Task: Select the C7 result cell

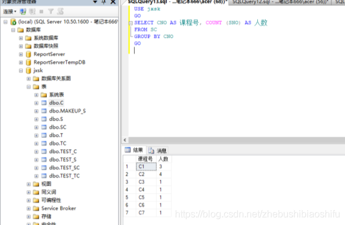Action: tap(146, 212)
